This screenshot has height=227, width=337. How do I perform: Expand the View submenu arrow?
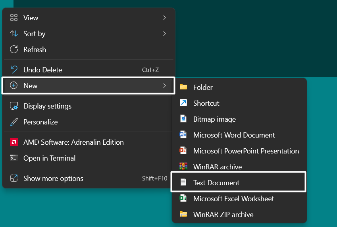click(x=164, y=17)
